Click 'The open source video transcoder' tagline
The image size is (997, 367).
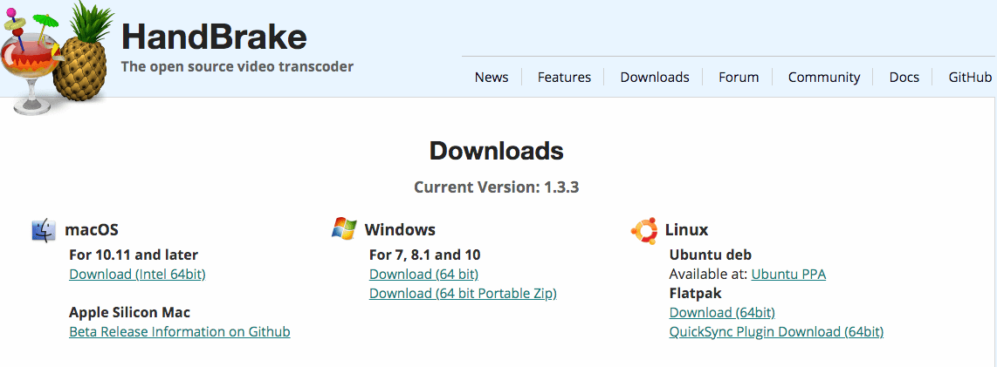point(237,66)
